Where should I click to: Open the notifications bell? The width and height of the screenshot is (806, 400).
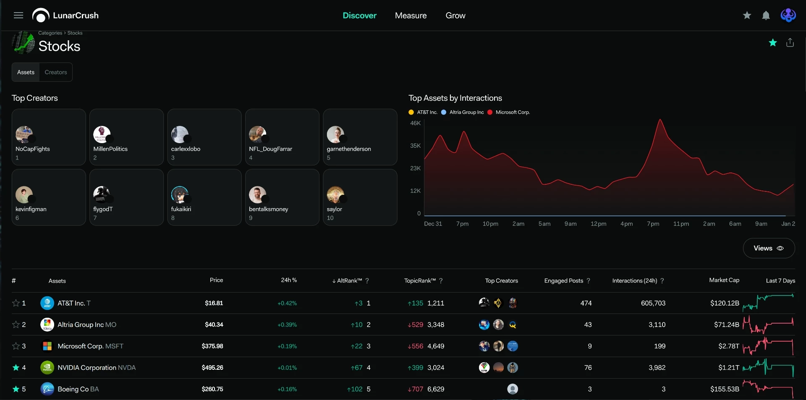click(x=766, y=16)
